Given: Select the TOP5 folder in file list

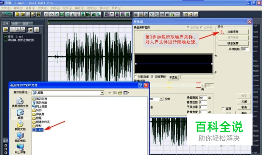Looking at the screenshot, I should pyautogui.click(x=37, y=110).
